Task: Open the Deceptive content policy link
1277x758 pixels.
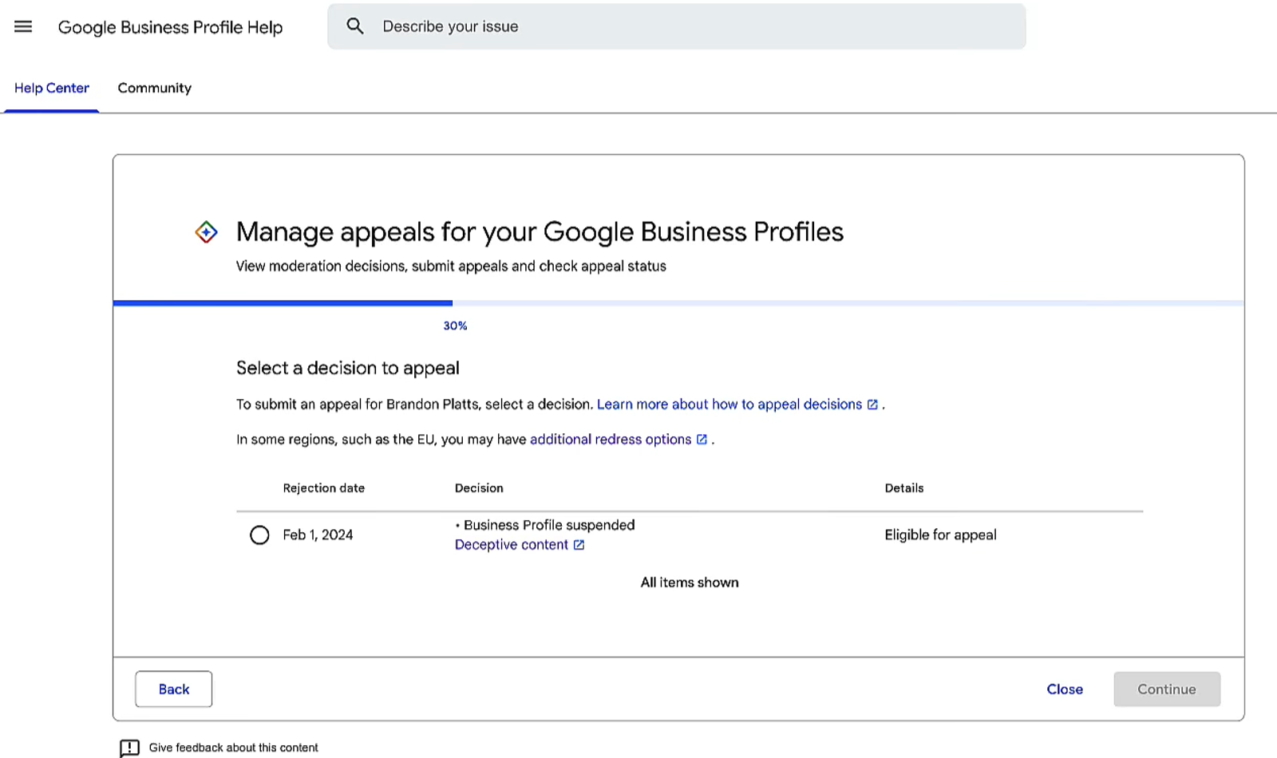Action: click(512, 545)
